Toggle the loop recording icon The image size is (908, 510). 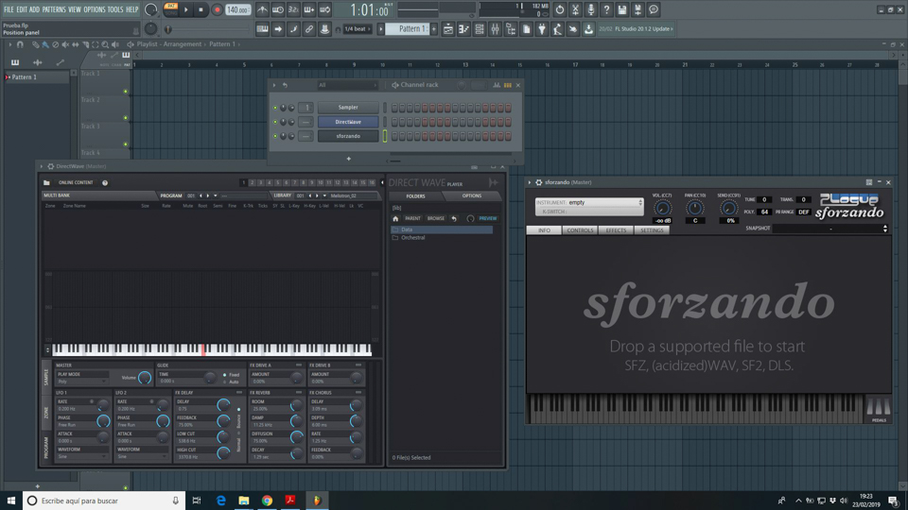324,9
